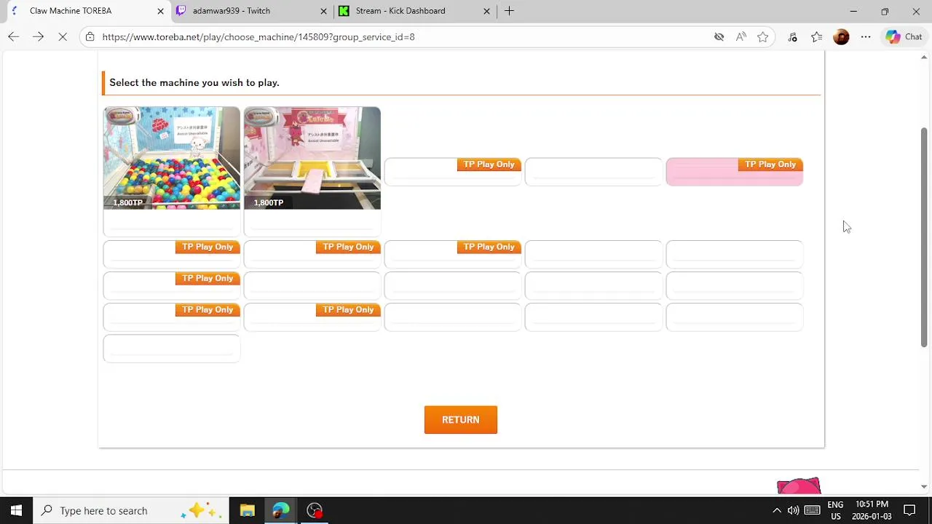
Task: Minimize the browser window
Action: tap(853, 11)
